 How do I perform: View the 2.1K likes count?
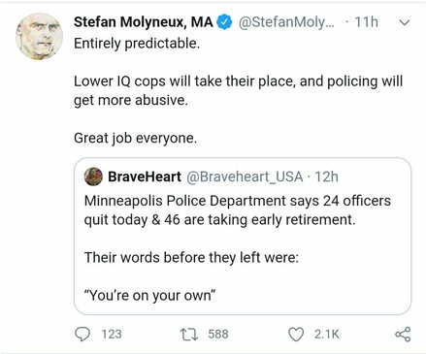pos(327,334)
